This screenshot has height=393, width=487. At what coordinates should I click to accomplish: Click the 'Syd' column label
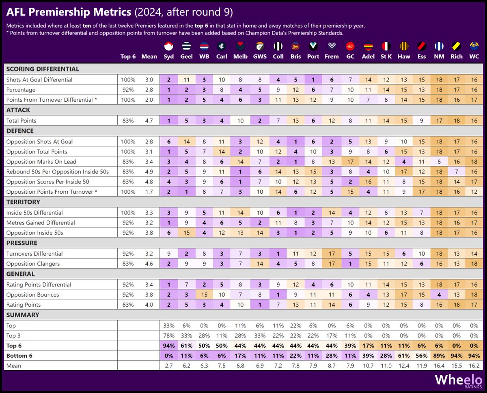tap(168, 57)
